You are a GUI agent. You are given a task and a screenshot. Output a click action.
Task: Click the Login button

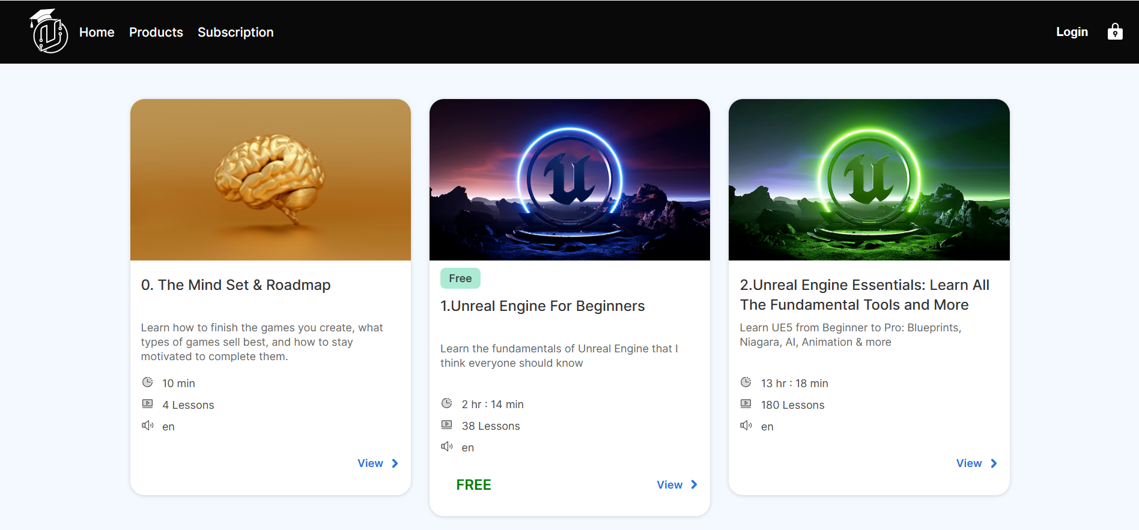tap(1072, 31)
